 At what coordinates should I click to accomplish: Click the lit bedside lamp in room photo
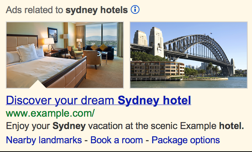pyautogui.click(x=49, y=44)
